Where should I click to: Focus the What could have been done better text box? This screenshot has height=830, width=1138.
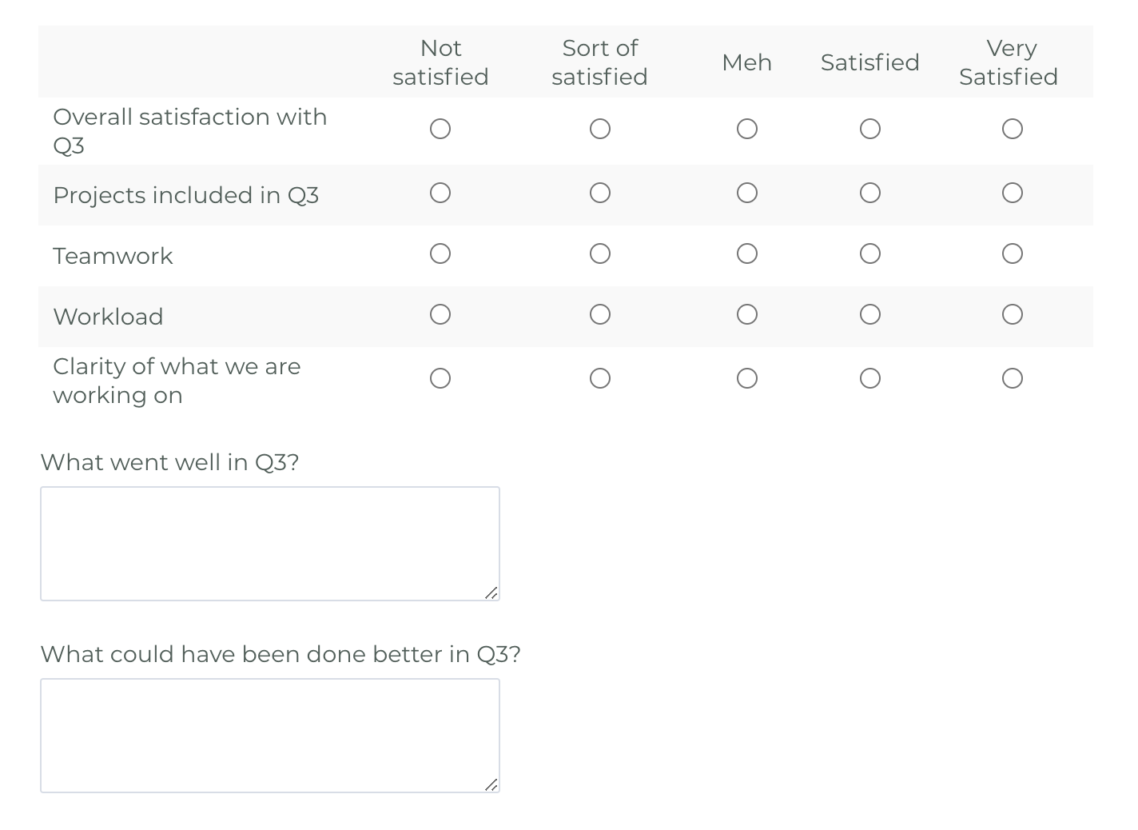[x=270, y=736]
